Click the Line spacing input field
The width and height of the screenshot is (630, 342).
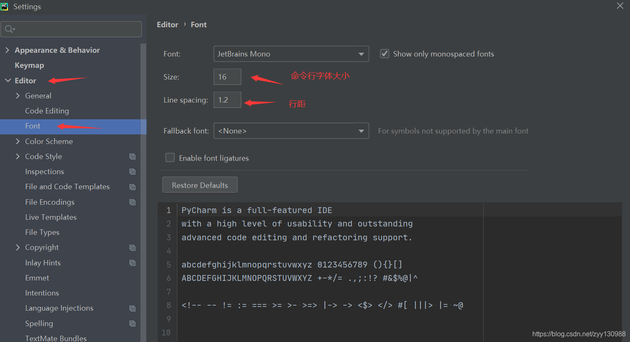point(227,100)
